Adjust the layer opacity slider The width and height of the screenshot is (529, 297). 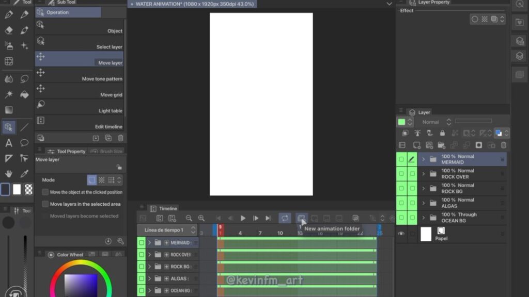[473, 121]
